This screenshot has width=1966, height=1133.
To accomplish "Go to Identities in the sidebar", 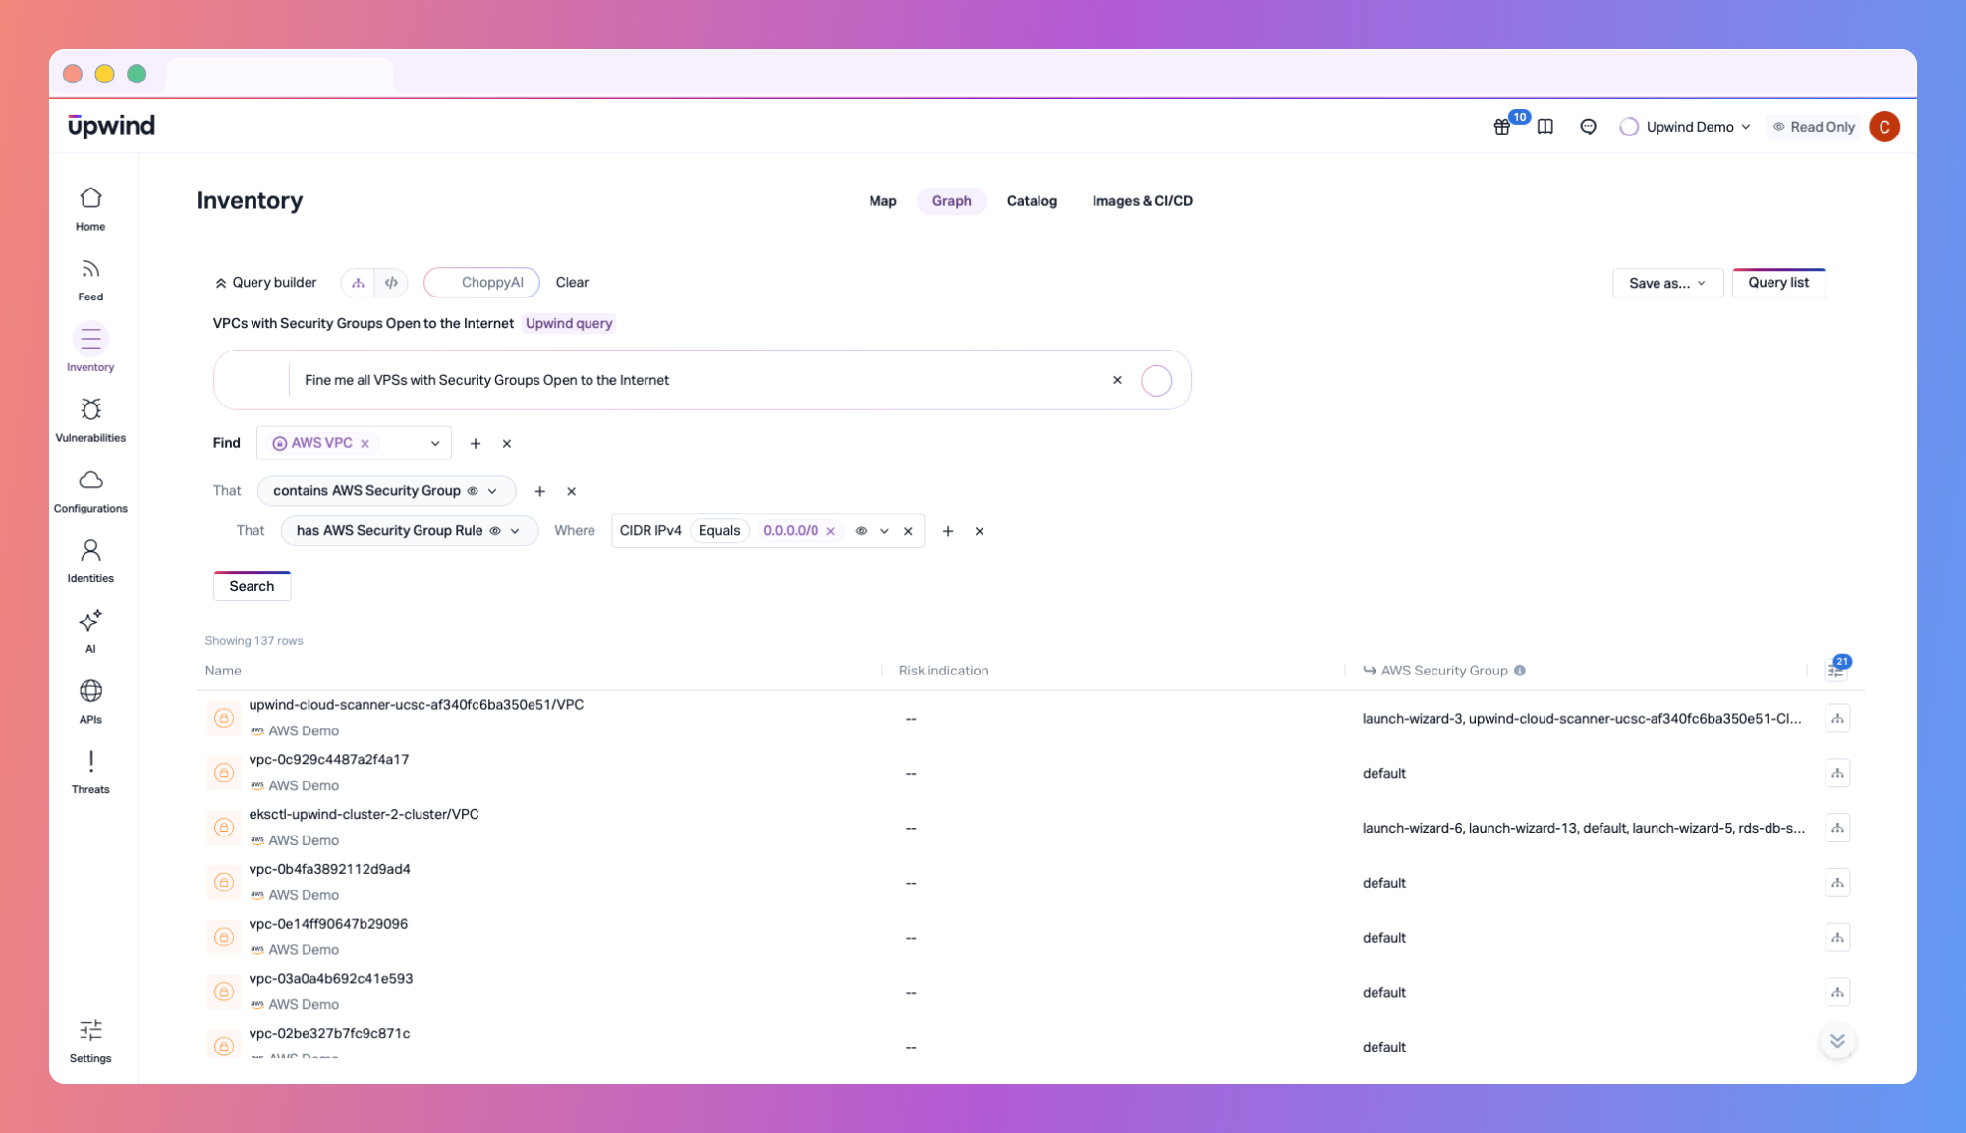I will tap(90, 551).
